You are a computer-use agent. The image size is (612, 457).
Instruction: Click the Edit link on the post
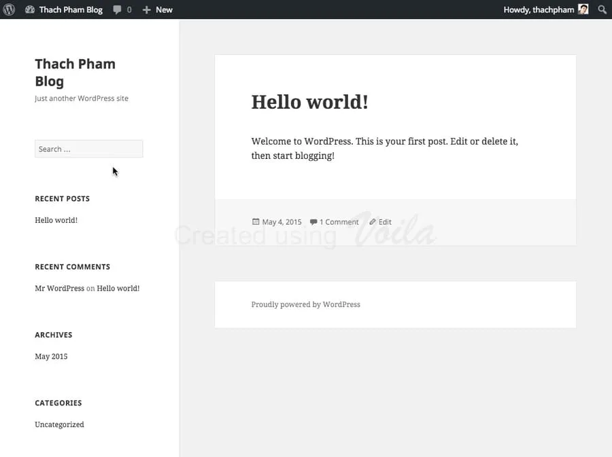386,221
